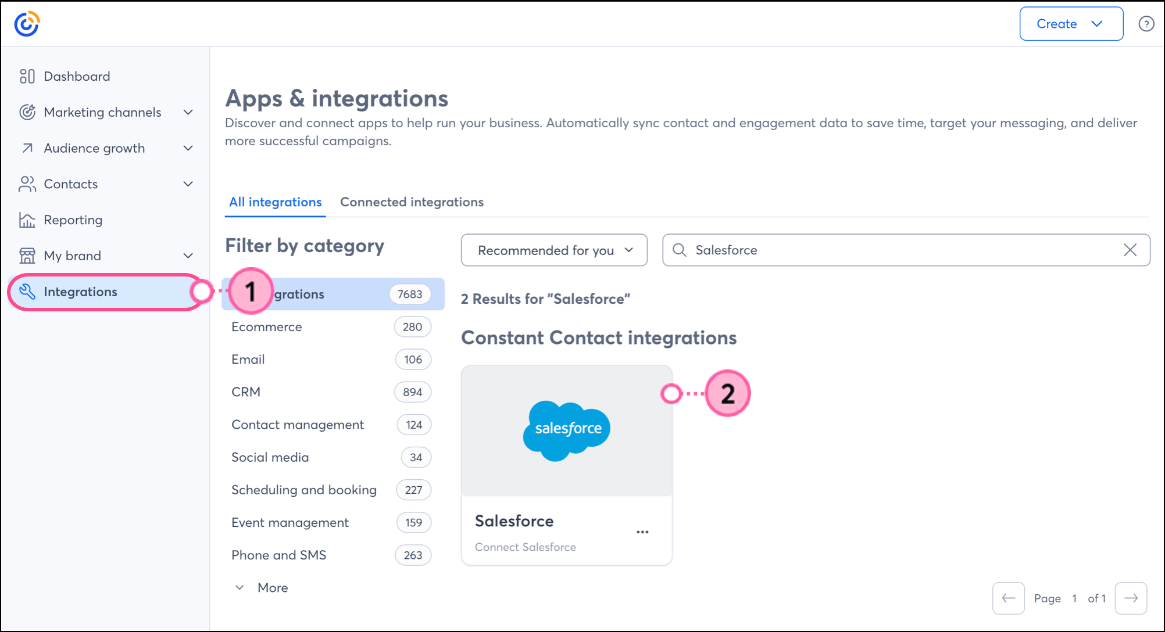The width and height of the screenshot is (1165, 632).
Task: Click the 106 Email count badge
Action: tap(413, 360)
